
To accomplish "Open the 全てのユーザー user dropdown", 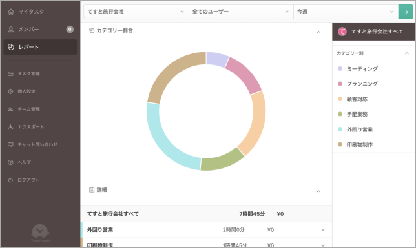I will 241,12.
